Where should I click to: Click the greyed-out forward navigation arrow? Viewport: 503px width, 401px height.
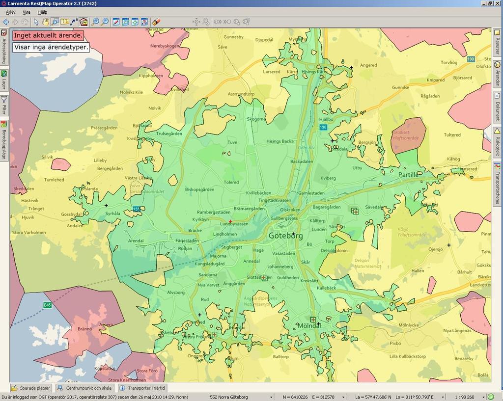(x=15, y=22)
